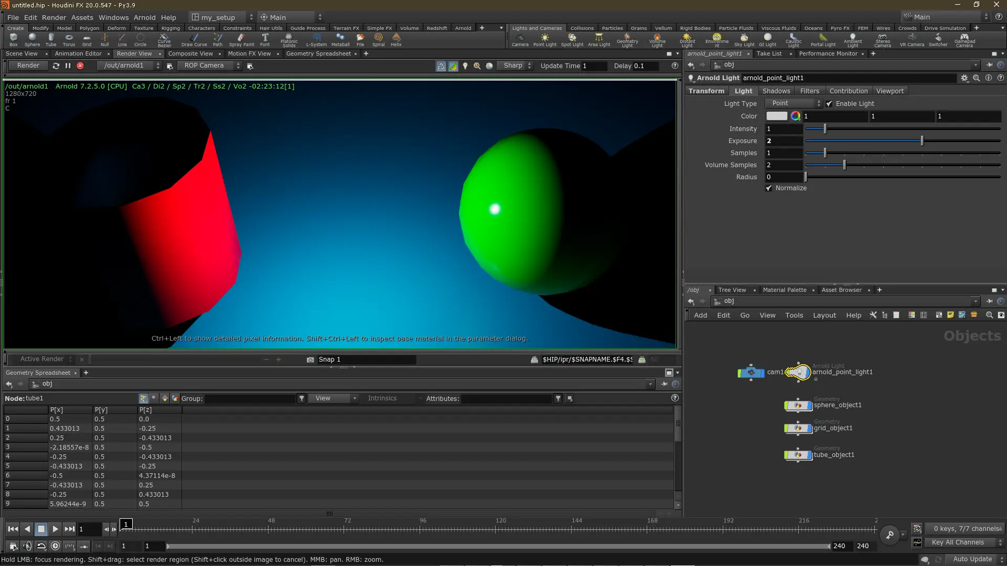Image resolution: width=1007 pixels, height=566 pixels.
Task: Toggle Auto Update mode at bottom right
Action: click(972, 559)
